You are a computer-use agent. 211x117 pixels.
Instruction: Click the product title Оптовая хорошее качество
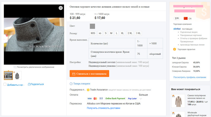tap(109, 7)
